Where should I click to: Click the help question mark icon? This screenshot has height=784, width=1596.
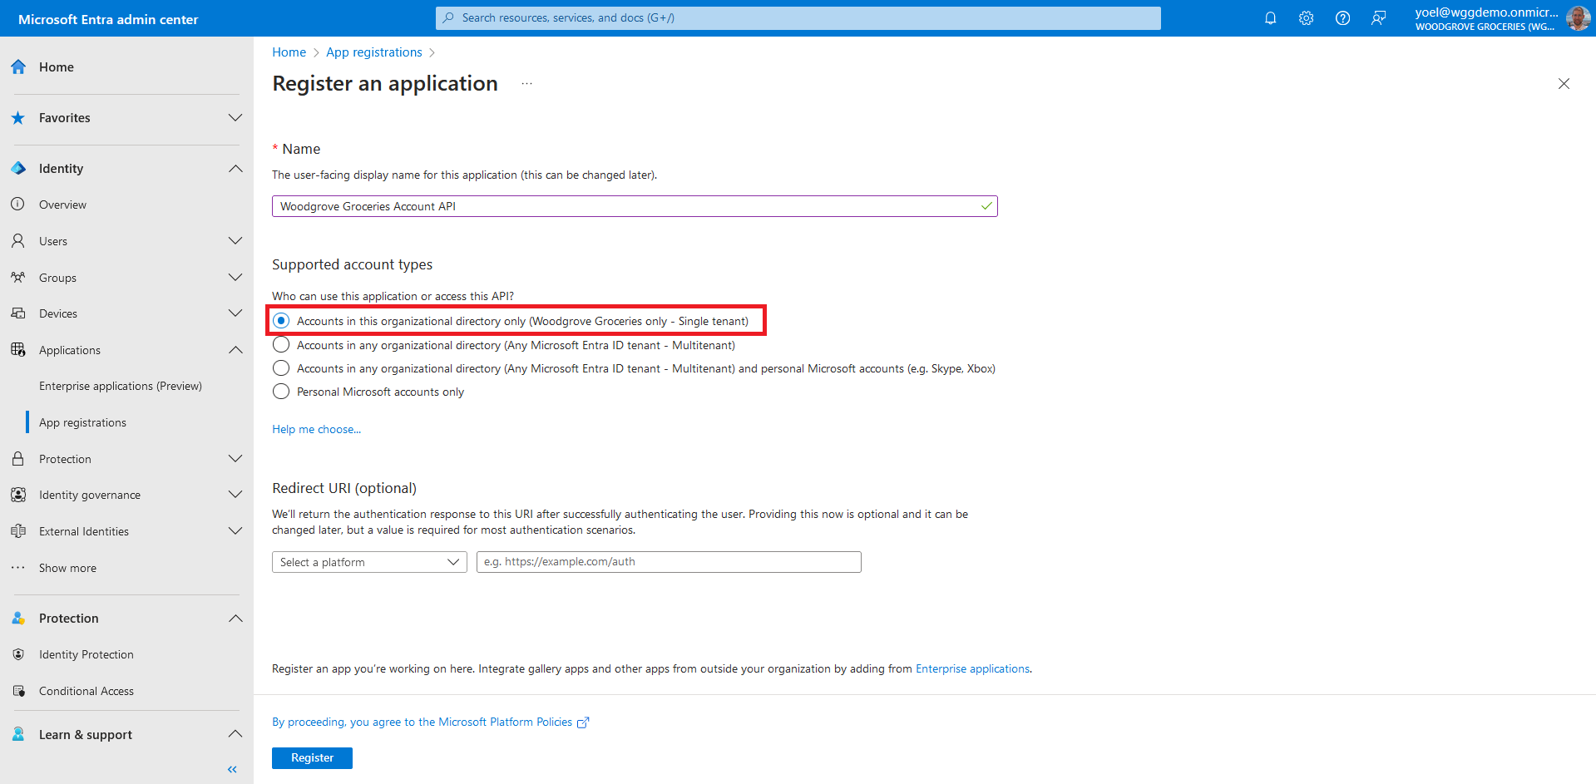click(x=1342, y=18)
